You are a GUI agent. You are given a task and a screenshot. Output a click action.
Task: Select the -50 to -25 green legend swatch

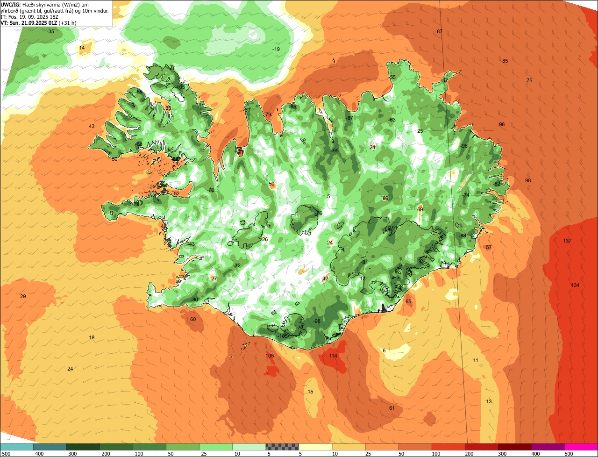click(182, 447)
